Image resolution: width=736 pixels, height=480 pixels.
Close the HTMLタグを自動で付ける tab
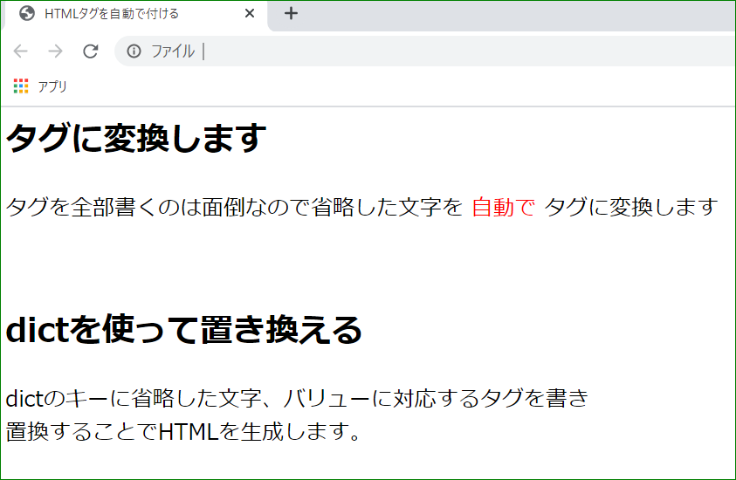tap(250, 14)
